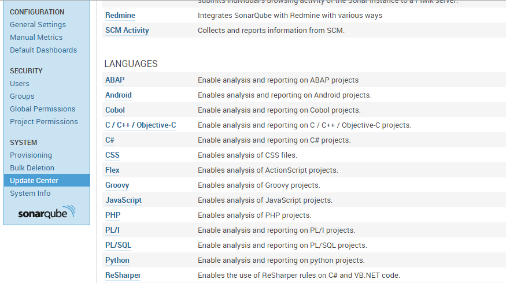The height and width of the screenshot is (283, 506).
Task: Open Global Permissions settings
Action: [42, 109]
